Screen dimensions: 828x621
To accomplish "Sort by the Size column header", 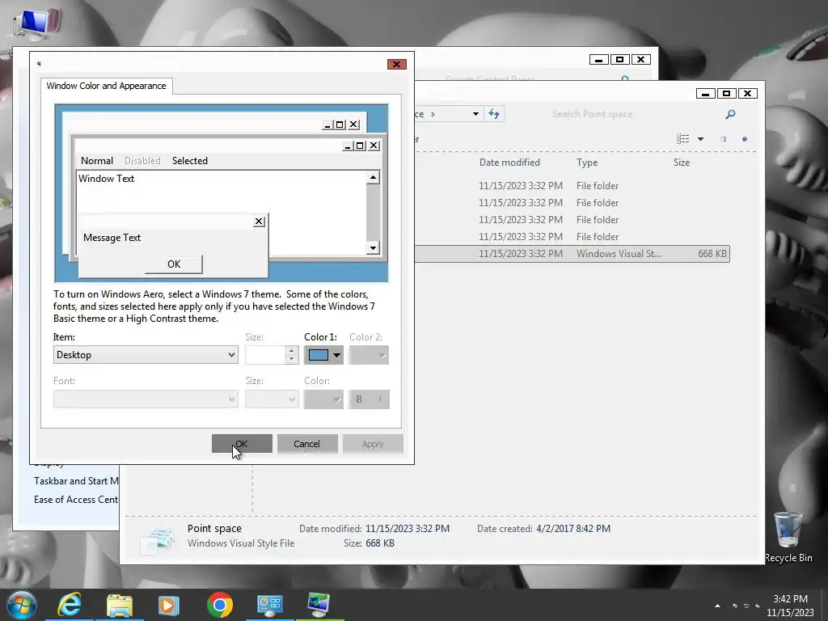I will tap(681, 162).
